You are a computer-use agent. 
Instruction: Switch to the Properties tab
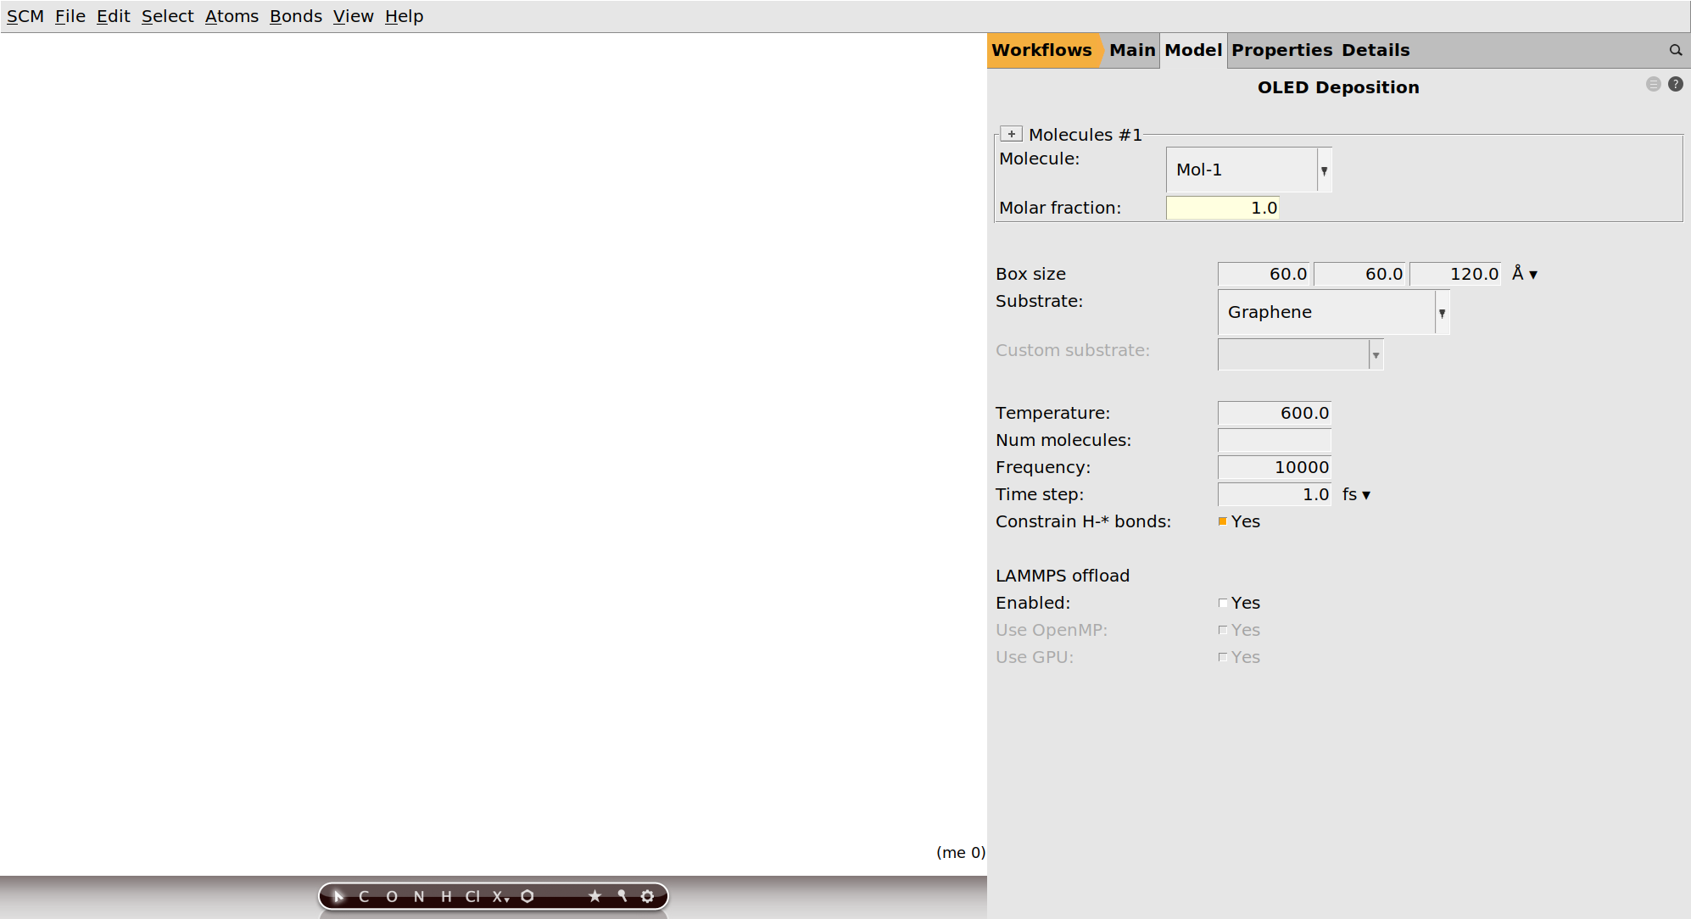1281,50
